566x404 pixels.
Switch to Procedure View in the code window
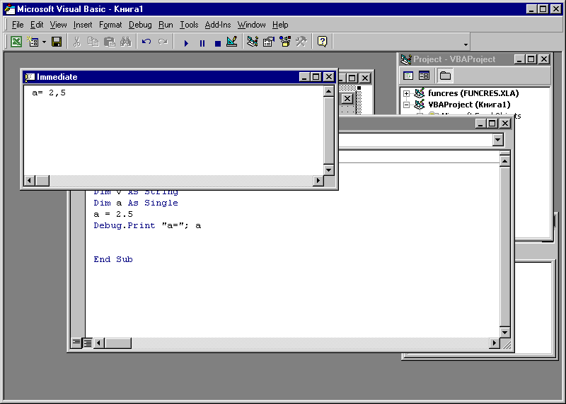76,342
